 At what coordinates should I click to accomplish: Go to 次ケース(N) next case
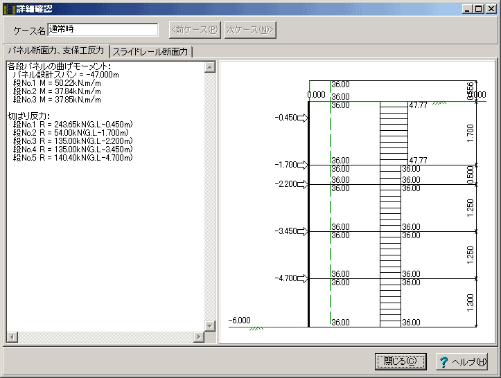click(x=249, y=30)
